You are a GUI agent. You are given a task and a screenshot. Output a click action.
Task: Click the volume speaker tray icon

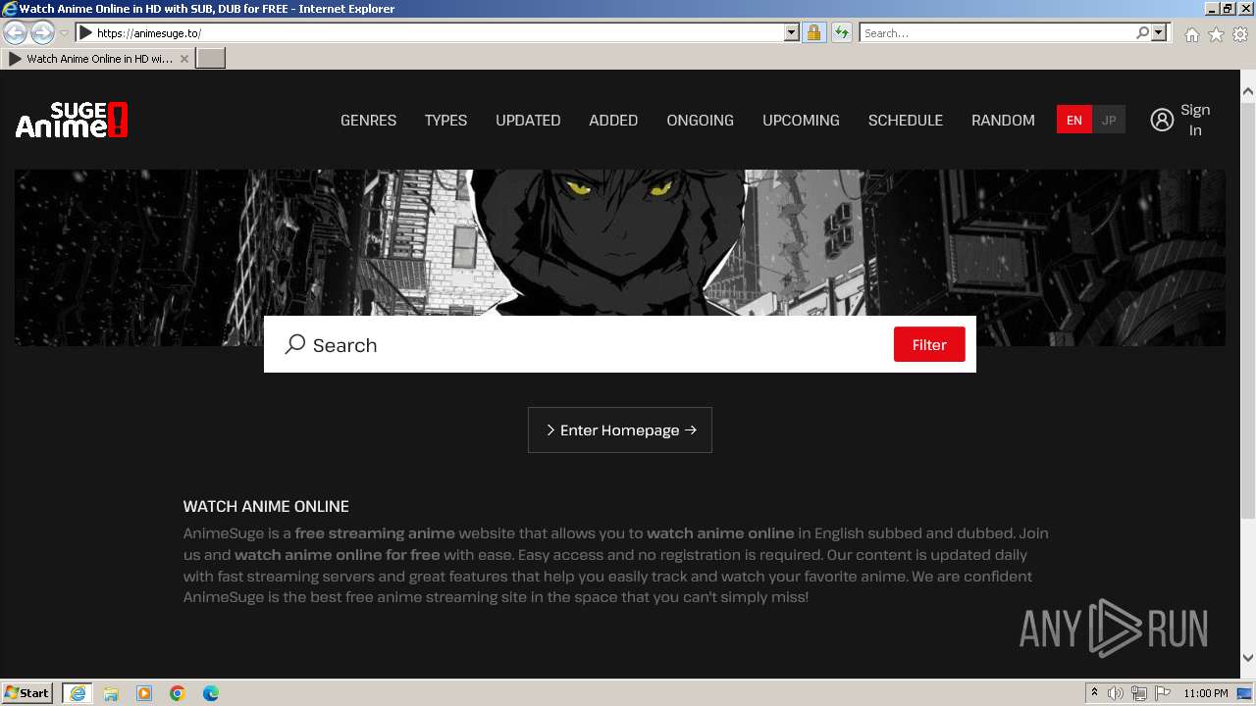point(1116,693)
